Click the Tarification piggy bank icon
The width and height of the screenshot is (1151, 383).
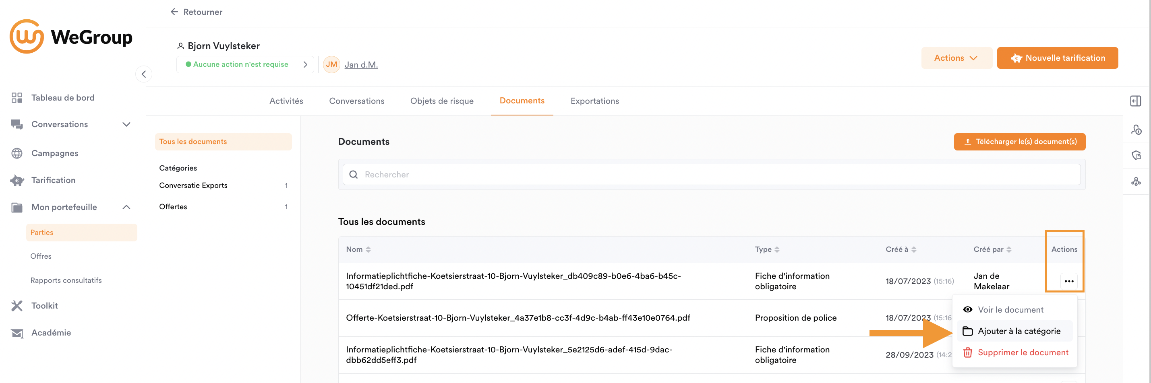17,180
